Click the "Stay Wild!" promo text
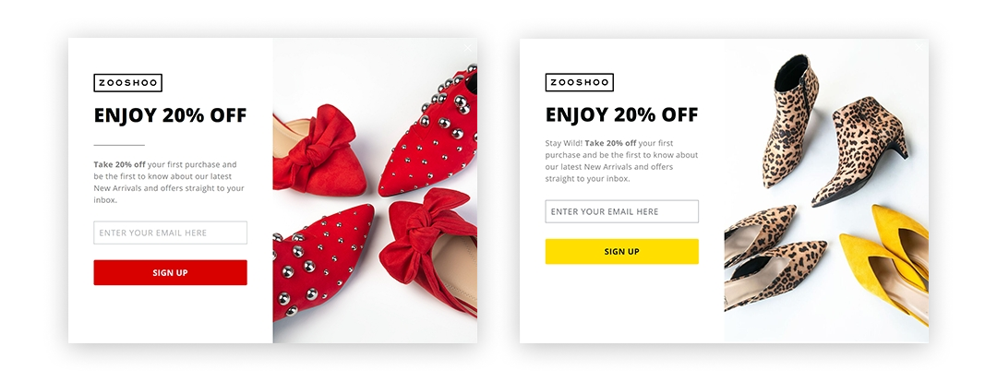Screen dimensions: 997x382 [x=563, y=143]
